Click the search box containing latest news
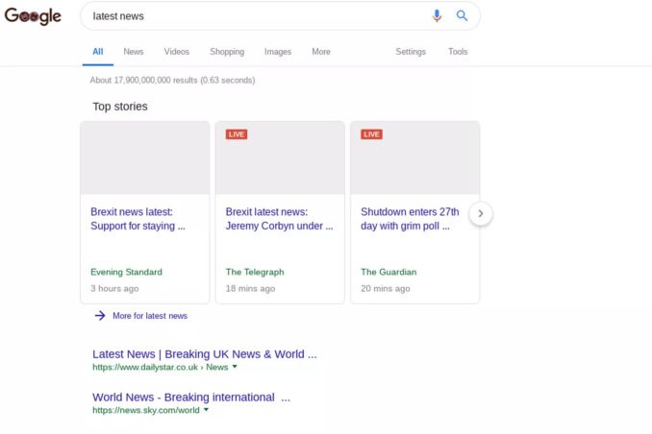Viewport: 652px width, 434px height. (x=250, y=16)
